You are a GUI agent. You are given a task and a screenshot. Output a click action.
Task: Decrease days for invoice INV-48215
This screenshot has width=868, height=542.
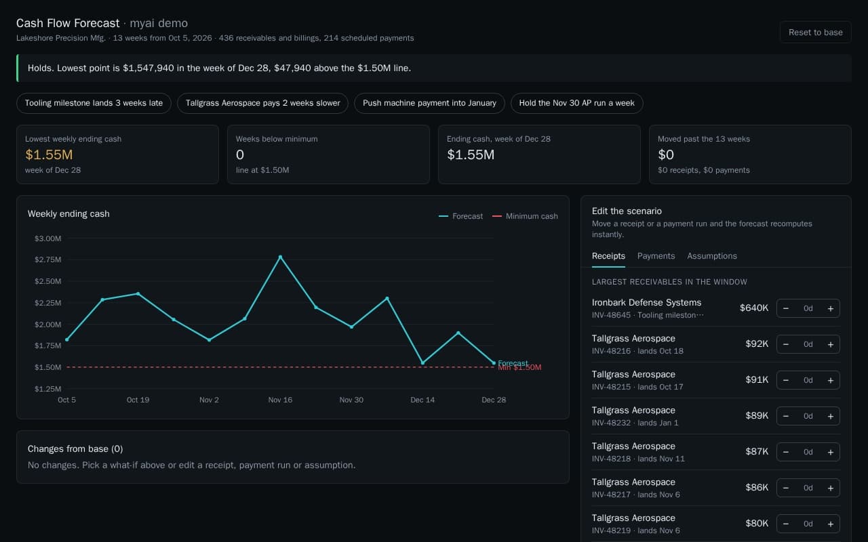pyautogui.click(x=786, y=380)
